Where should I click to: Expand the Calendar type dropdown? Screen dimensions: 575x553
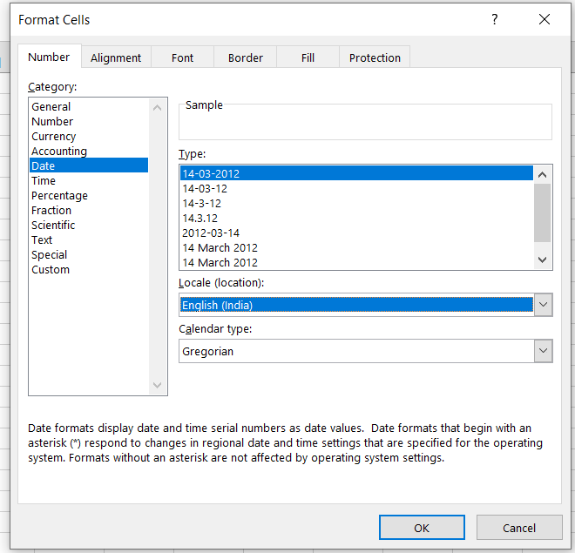[543, 351]
